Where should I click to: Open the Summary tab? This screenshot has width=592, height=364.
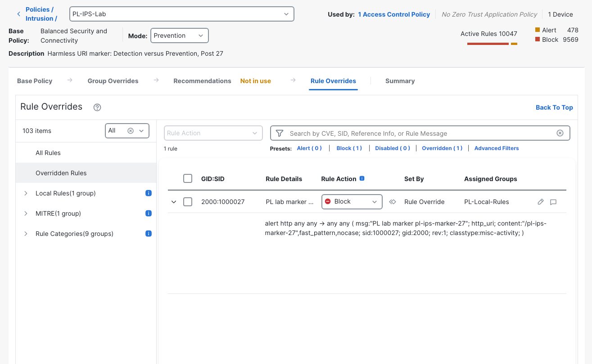400,81
